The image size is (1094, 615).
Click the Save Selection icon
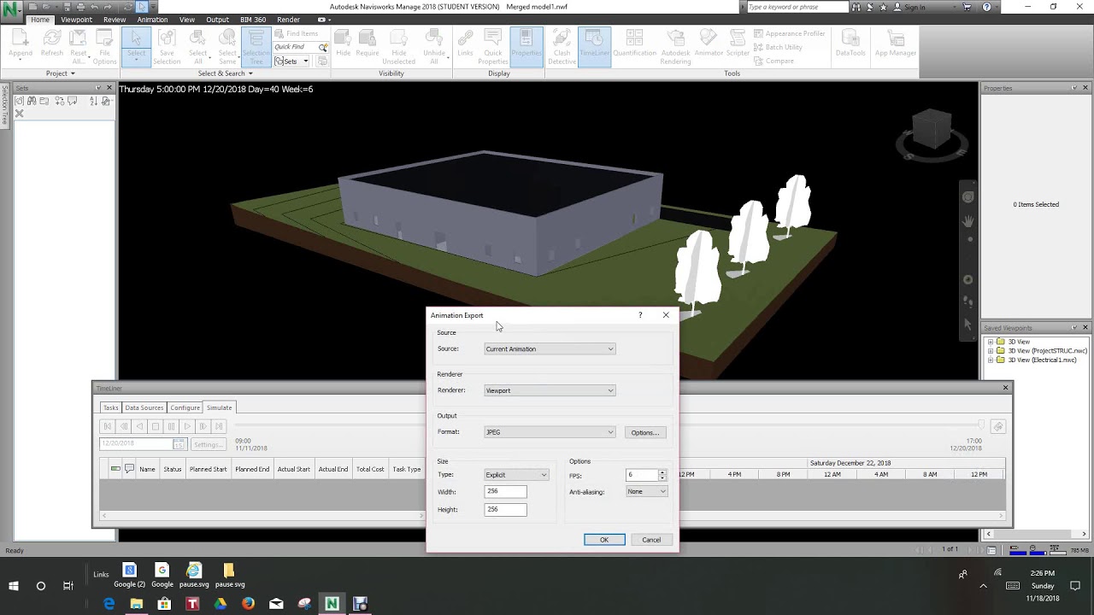click(x=167, y=47)
